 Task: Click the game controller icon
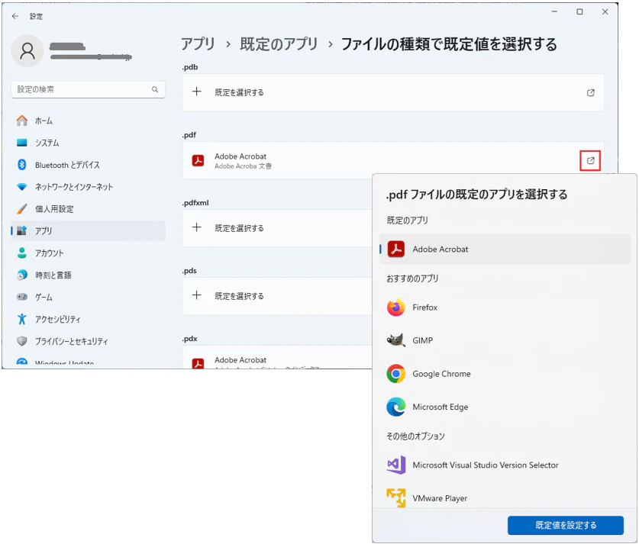point(22,297)
